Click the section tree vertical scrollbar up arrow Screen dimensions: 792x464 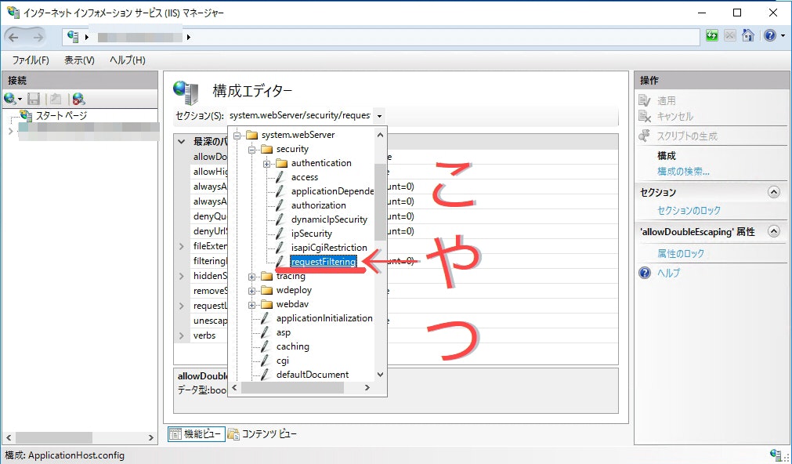coord(381,135)
